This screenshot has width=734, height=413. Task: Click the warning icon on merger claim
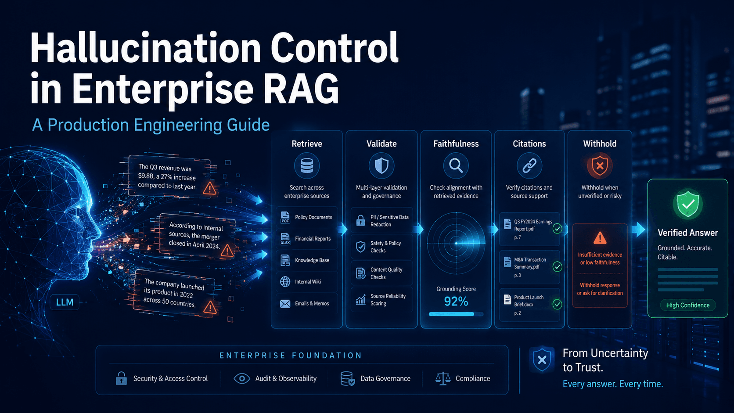pos(227,251)
